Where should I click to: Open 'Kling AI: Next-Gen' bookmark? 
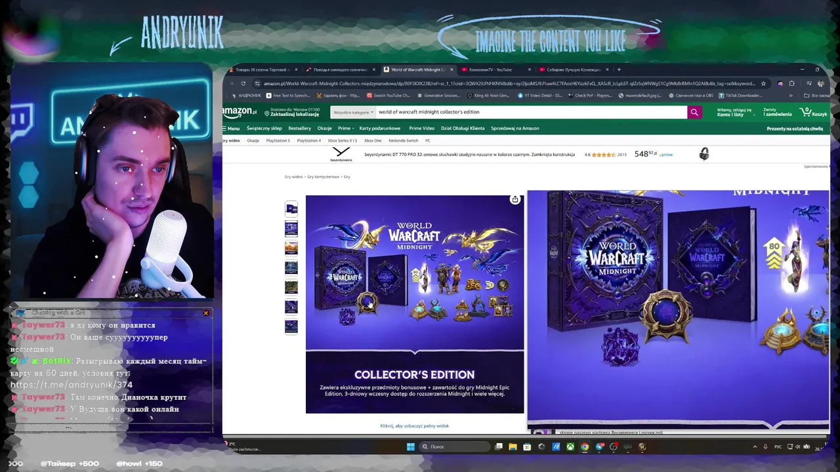point(488,96)
